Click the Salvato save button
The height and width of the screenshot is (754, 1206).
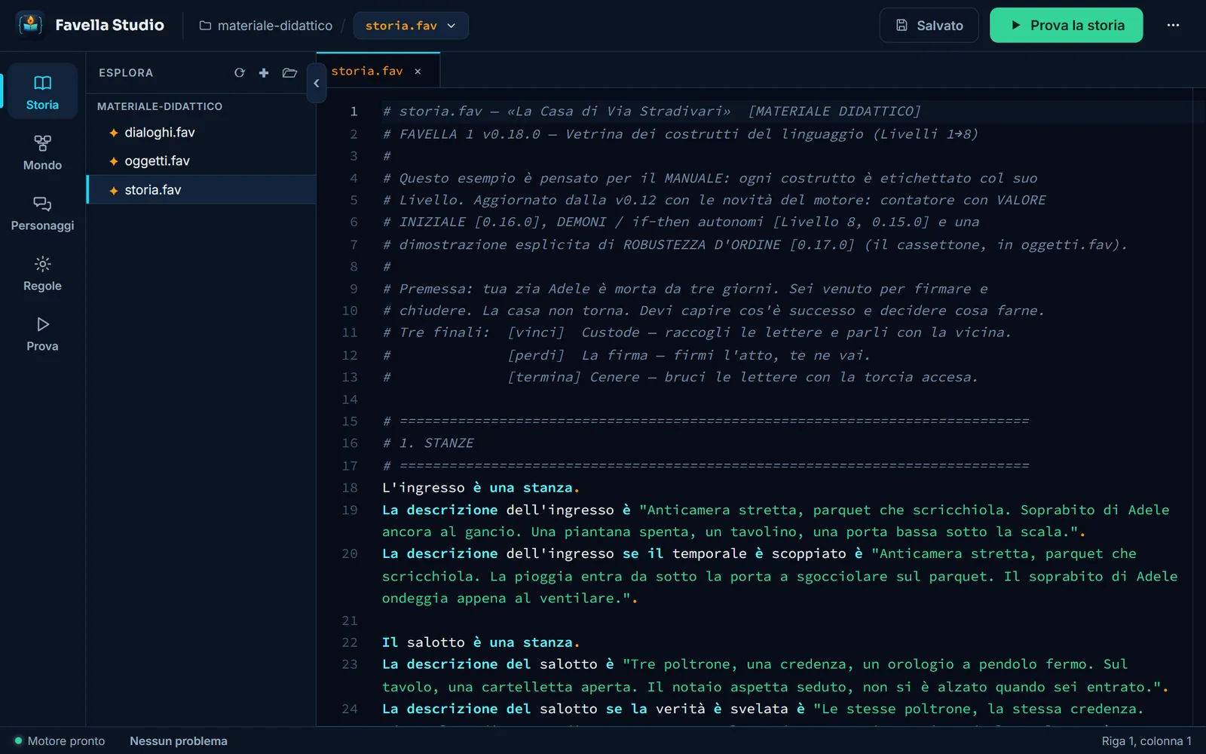click(929, 26)
